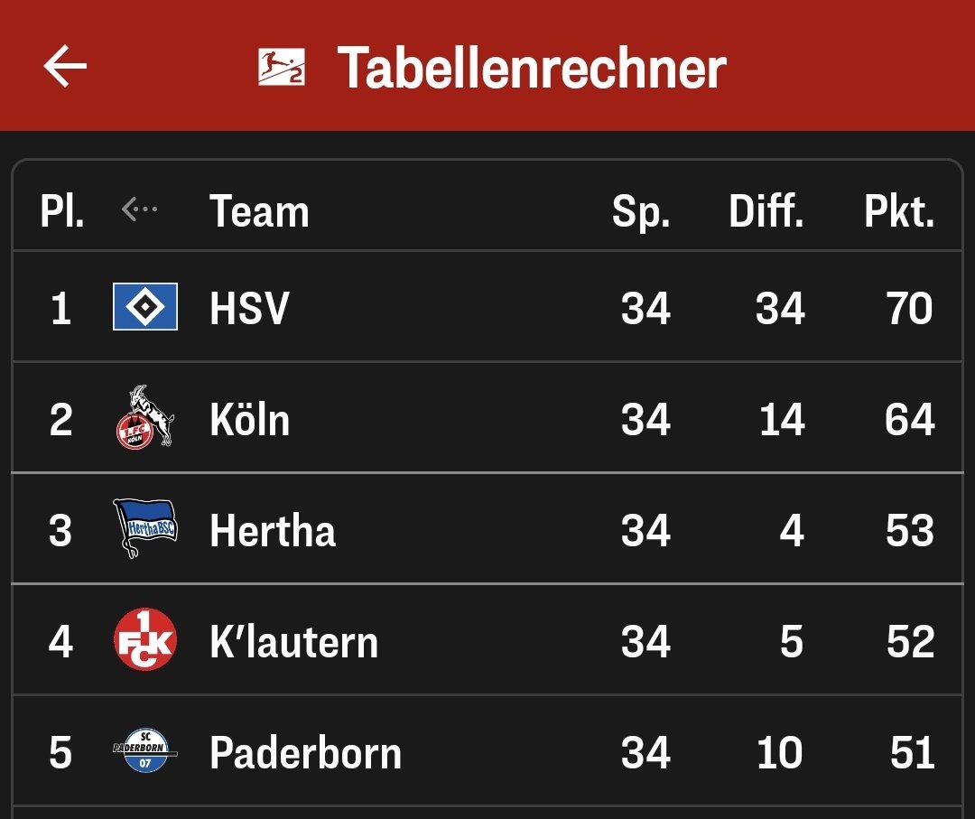Click the SC Paderborn 07 crest

tap(144, 750)
